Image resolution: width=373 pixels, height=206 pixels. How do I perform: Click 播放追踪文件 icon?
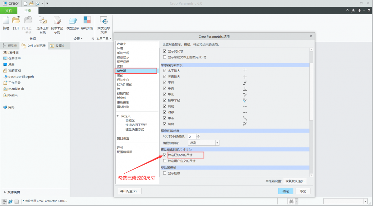(104, 20)
